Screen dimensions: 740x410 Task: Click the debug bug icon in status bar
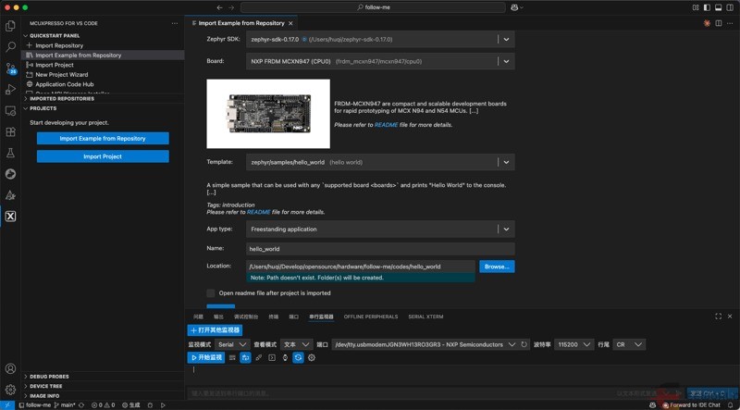[150, 405]
